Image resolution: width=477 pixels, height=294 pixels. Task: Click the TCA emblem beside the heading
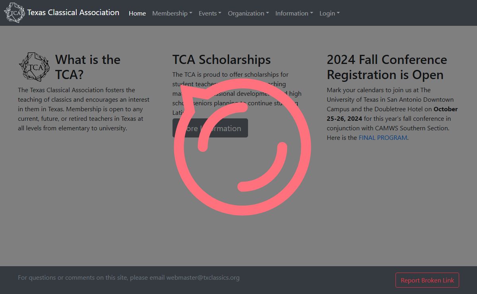(35, 67)
